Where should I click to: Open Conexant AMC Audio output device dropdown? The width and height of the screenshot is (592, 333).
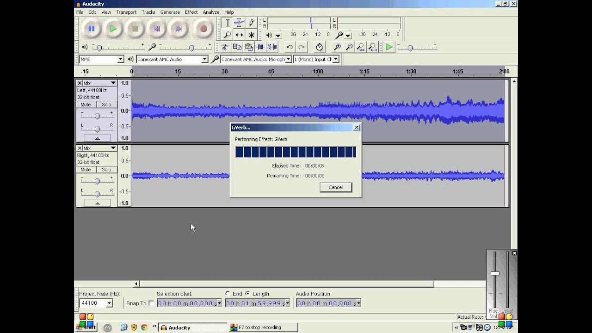click(x=204, y=59)
